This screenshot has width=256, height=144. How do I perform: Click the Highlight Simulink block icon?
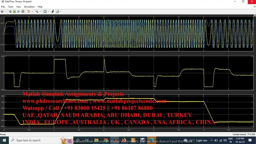click(x=29, y=11)
